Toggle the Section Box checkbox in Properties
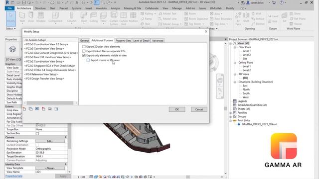 coord(37,134)
